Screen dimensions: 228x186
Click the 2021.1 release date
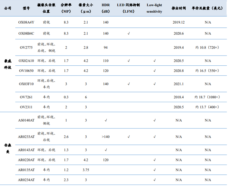pyautogui.click(x=179, y=84)
